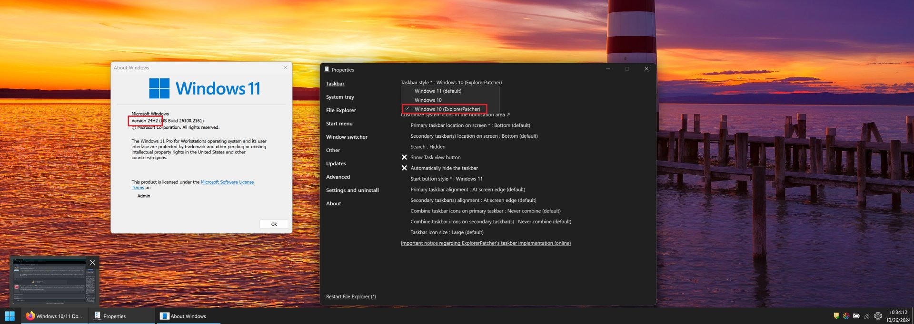Click the shield security tray icon
The height and width of the screenshot is (324, 914).
[x=836, y=316]
